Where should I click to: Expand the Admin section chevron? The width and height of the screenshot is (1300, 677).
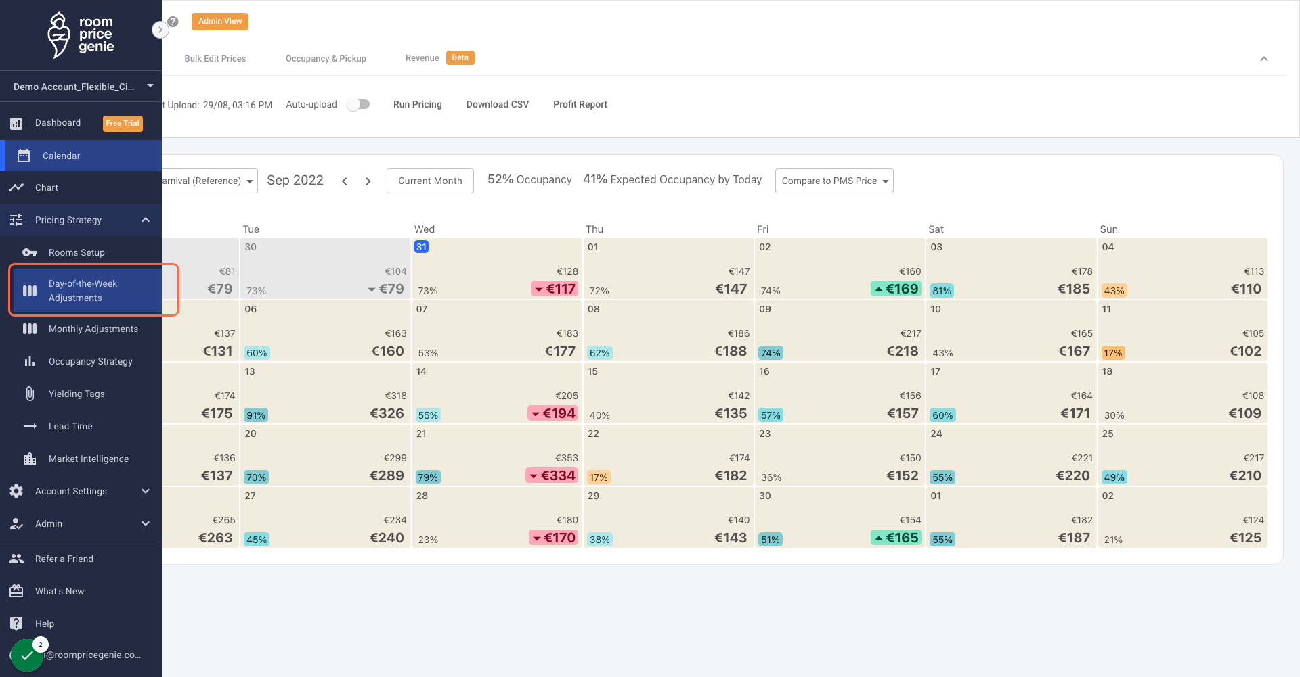146,523
